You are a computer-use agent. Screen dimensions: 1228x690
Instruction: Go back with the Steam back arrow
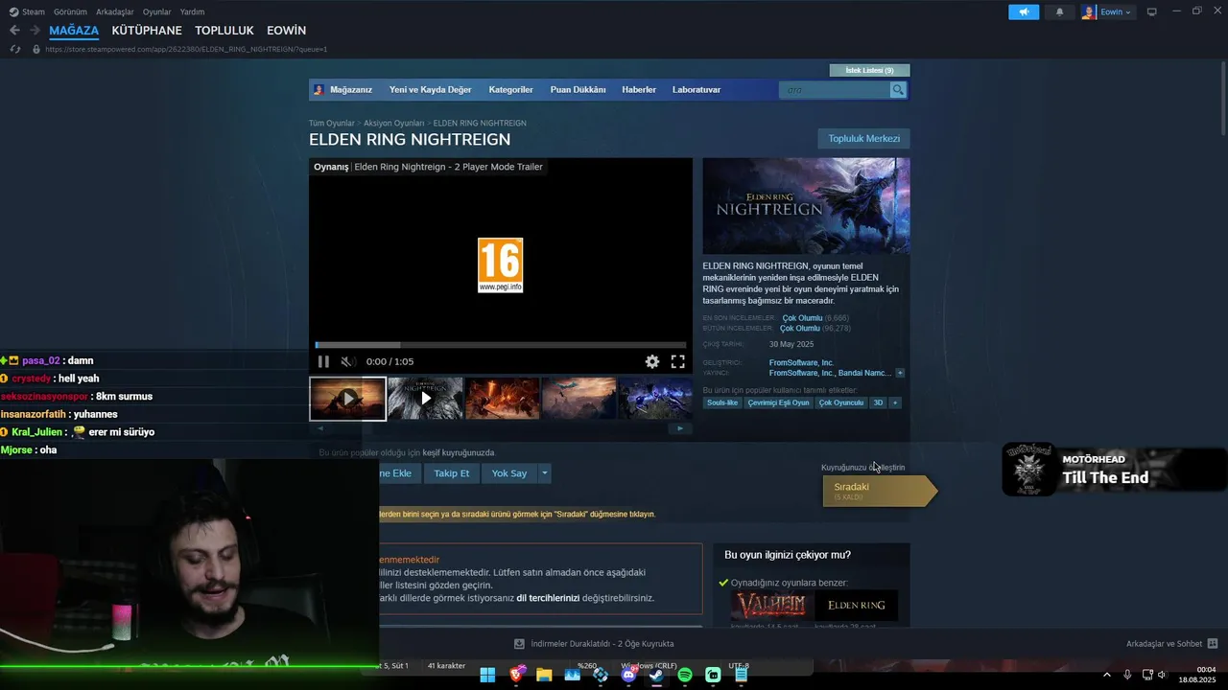(x=14, y=31)
